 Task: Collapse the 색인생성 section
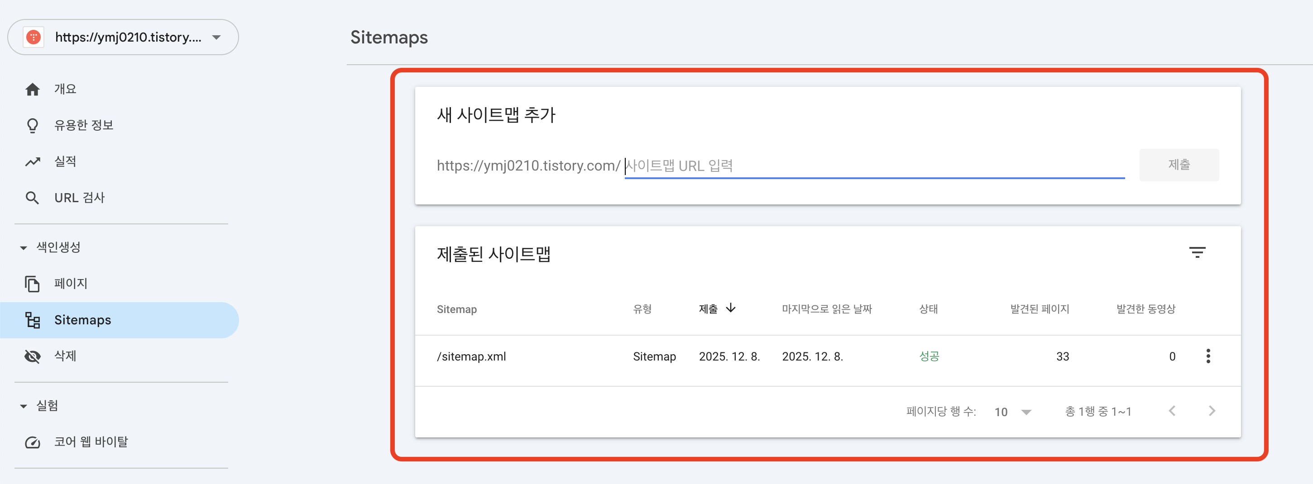pyautogui.click(x=23, y=247)
